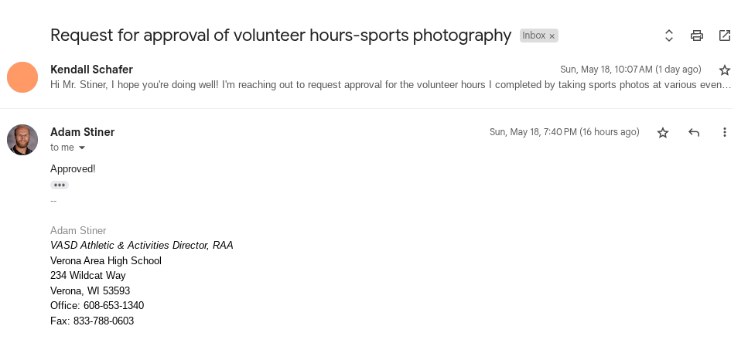The width and height of the screenshot is (748, 343).
Task: Star Adam Stiner's reply
Action: [663, 132]
